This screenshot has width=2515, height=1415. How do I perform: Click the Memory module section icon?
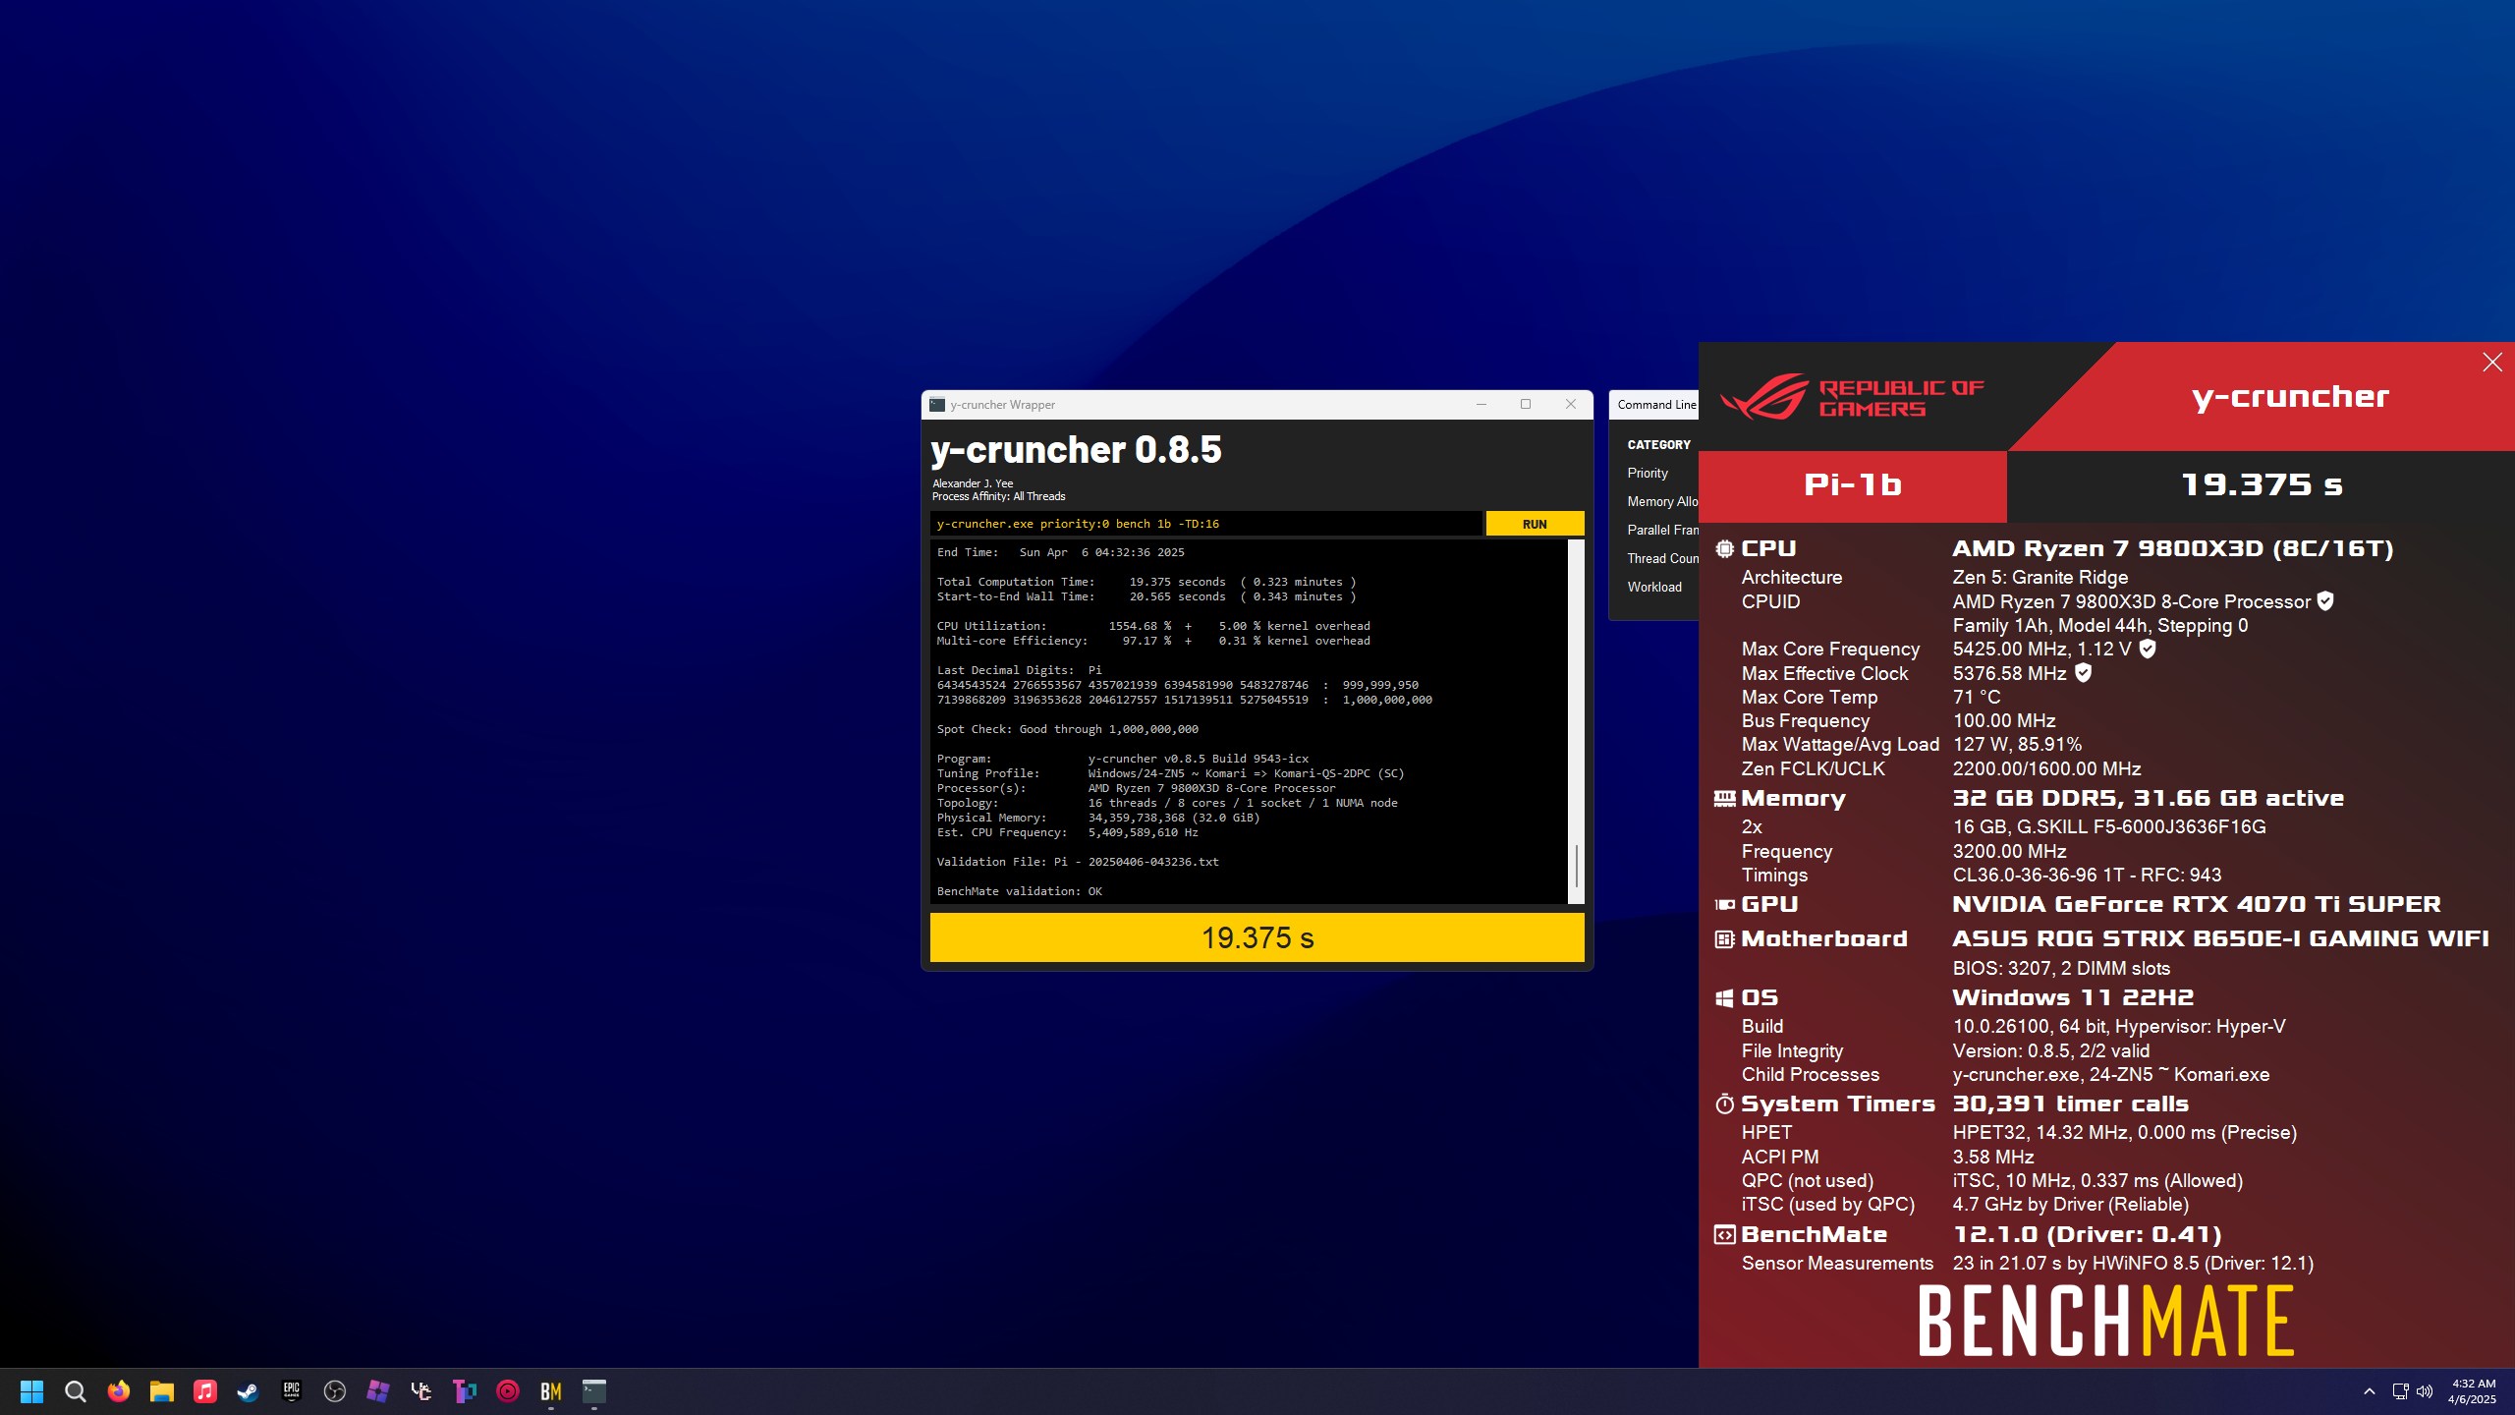tap(1724, 799)
